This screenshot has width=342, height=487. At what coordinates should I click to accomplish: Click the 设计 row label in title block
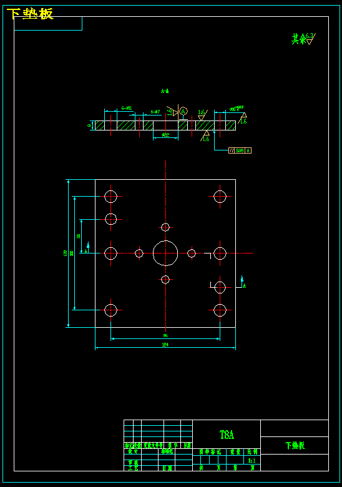click(133, 451)
